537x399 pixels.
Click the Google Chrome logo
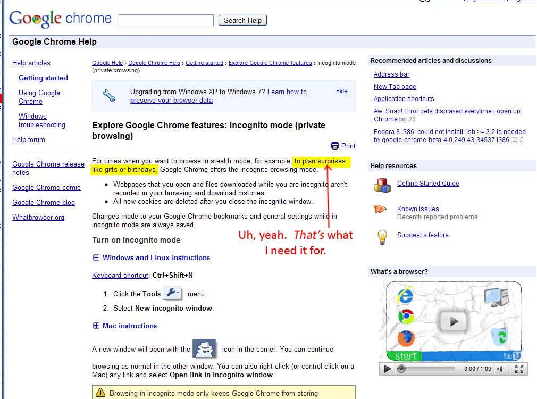(60, 19)
